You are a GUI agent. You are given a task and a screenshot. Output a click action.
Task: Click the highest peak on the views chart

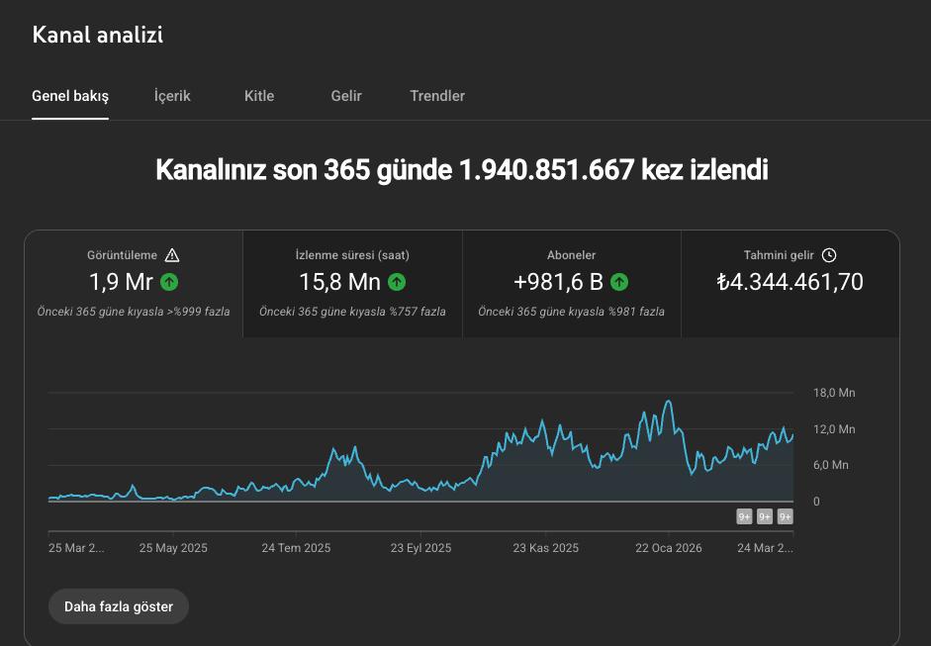point(670,400)
